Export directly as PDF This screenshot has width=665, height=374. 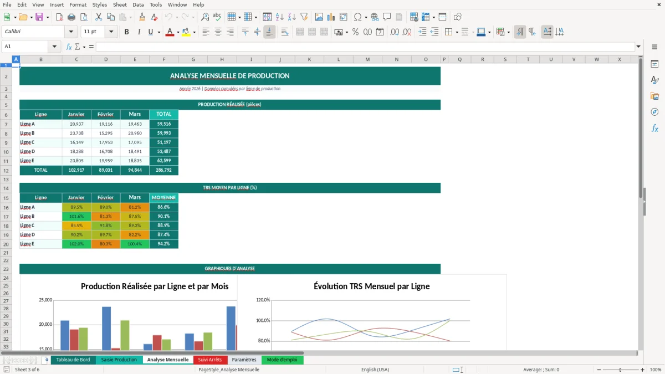pos(59,17)
